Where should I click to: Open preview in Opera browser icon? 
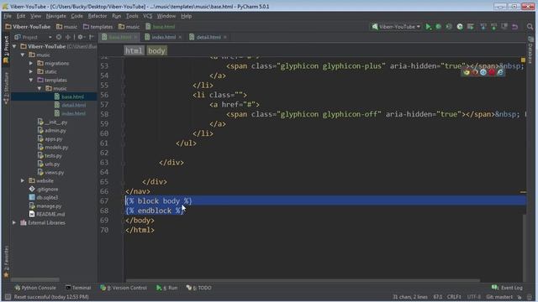click(492, 72)
